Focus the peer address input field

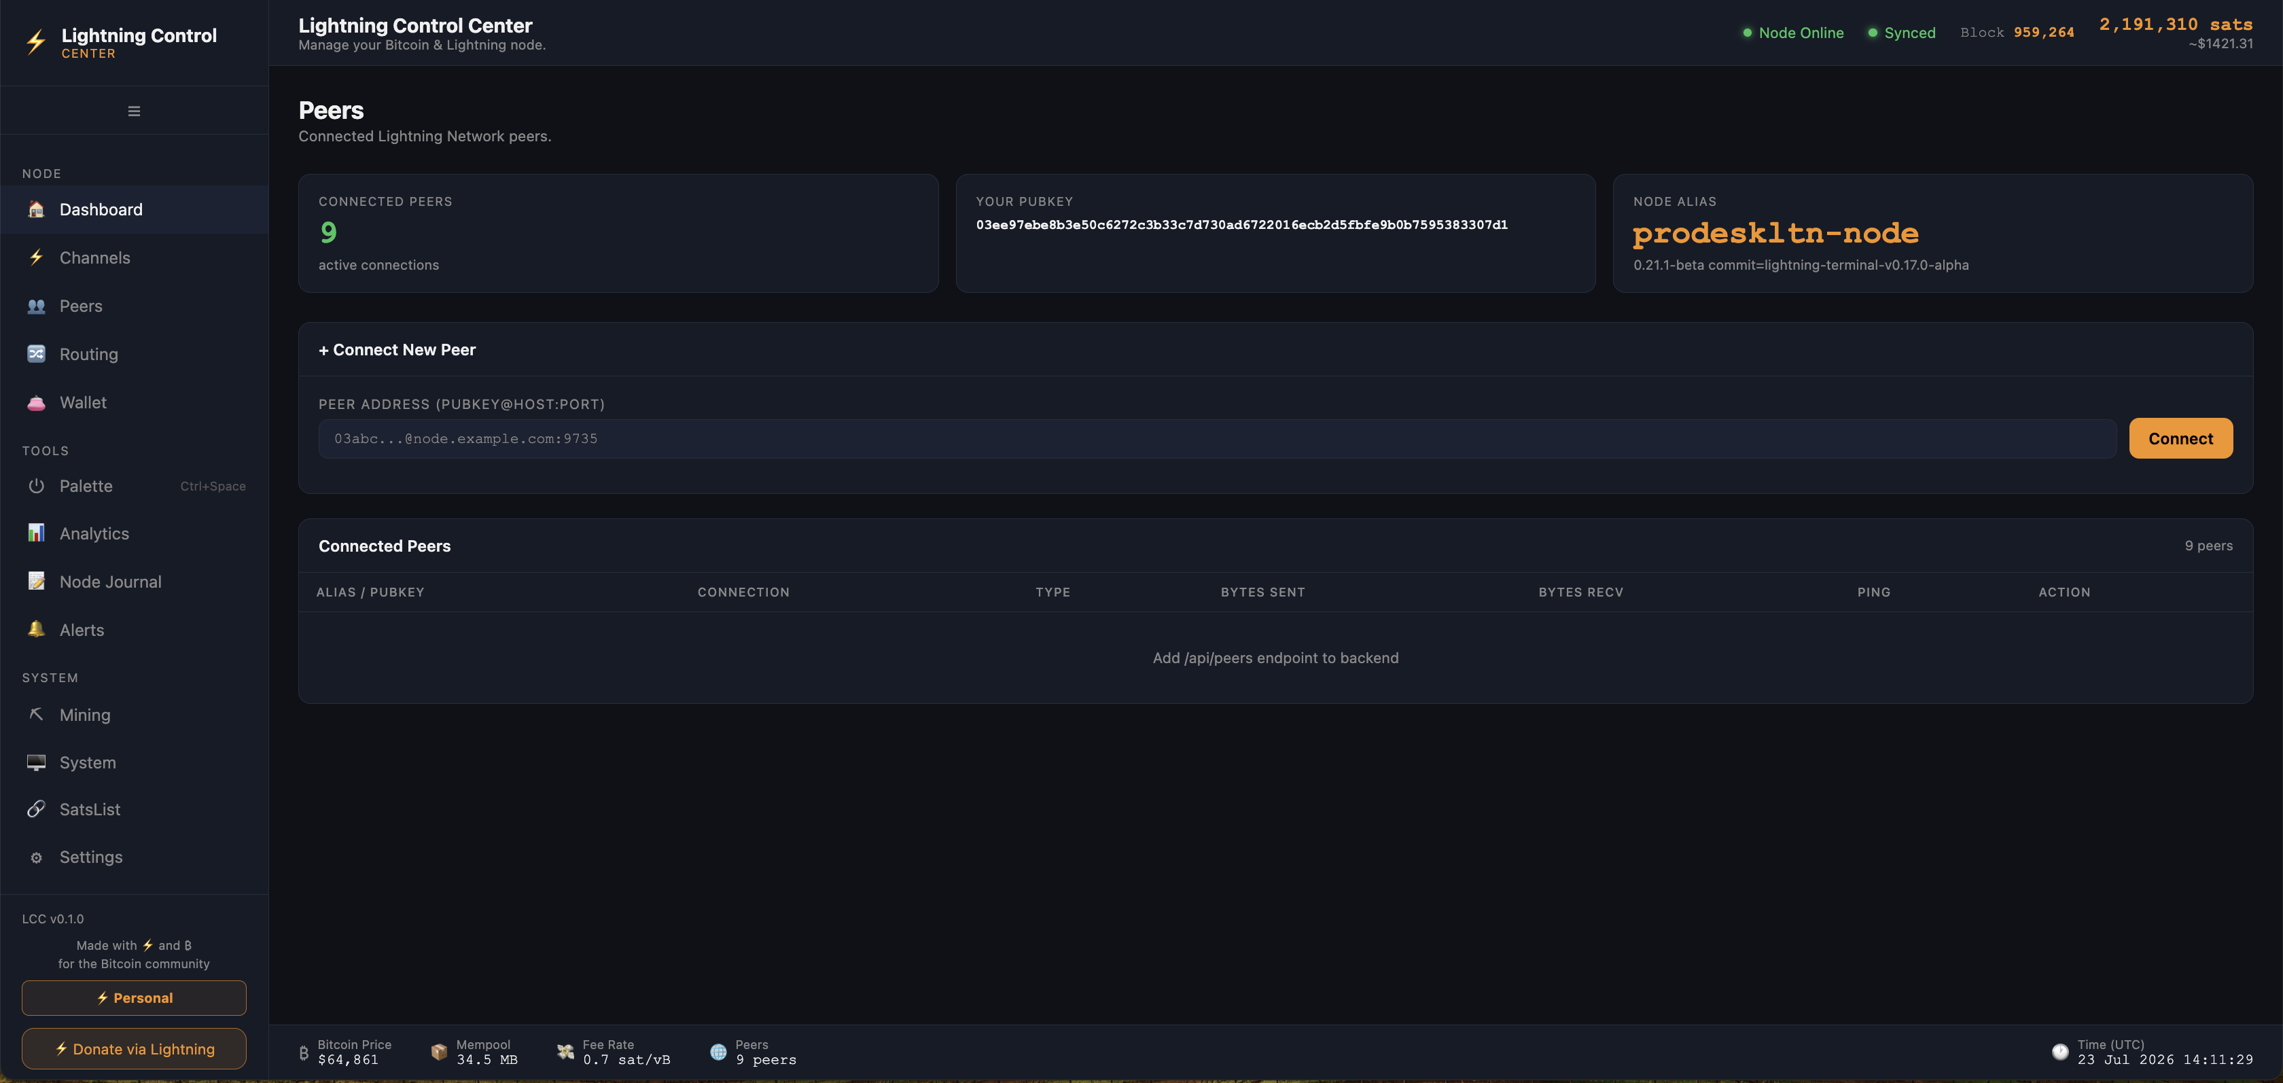pyautogui.click(x=1217, y=438)
